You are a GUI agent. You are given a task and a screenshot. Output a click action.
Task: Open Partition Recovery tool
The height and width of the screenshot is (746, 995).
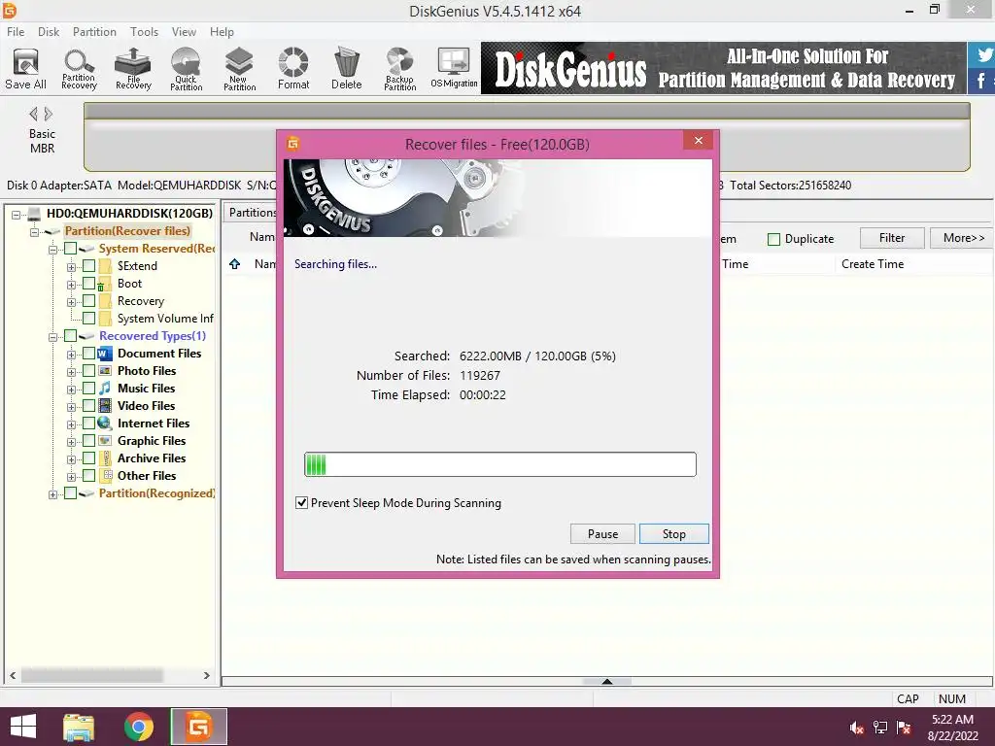79,69
